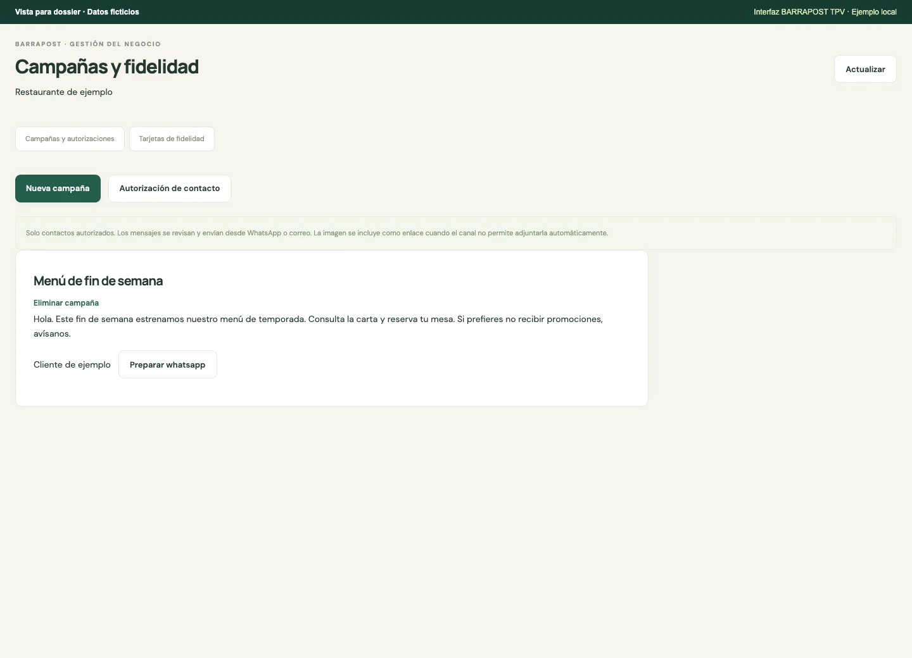The image size is (912, 658).
Task: Click the Eliminar campaña link
Action: (66, 303)
